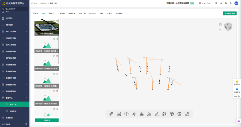Viewport: 241px width, 127px height.
Task: Select the 数字工地 sidebar item
Action: click(15, 104)
